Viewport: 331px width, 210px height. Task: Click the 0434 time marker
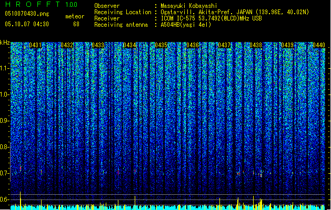[x=129, y=45]
